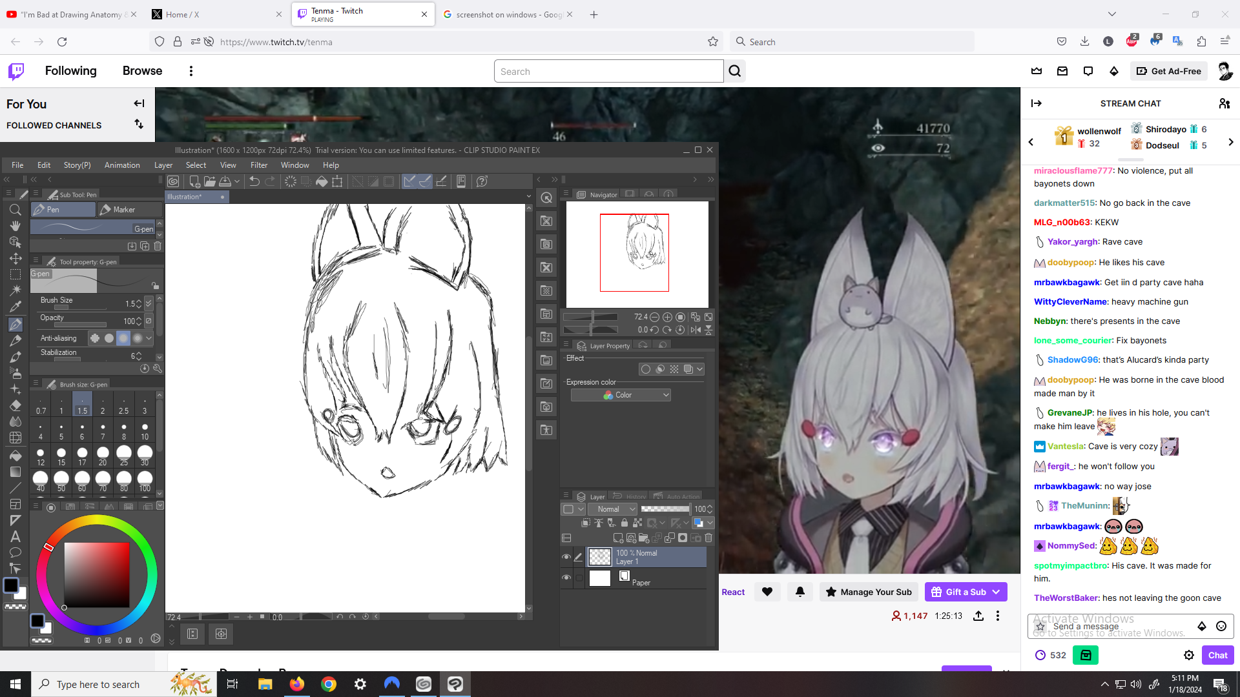This screenshot has height=697, width=1240.
Task: Click the Undo arrow in command bar
Action: click(254, 181)
